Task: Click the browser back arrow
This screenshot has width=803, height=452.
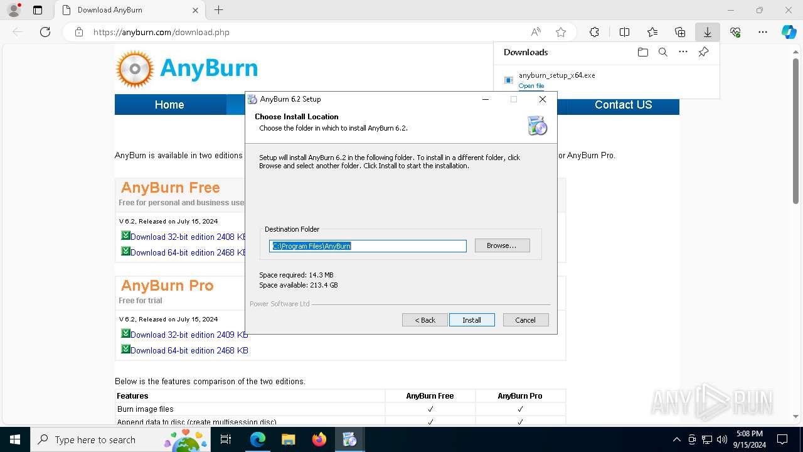Action: pos(18,32)
